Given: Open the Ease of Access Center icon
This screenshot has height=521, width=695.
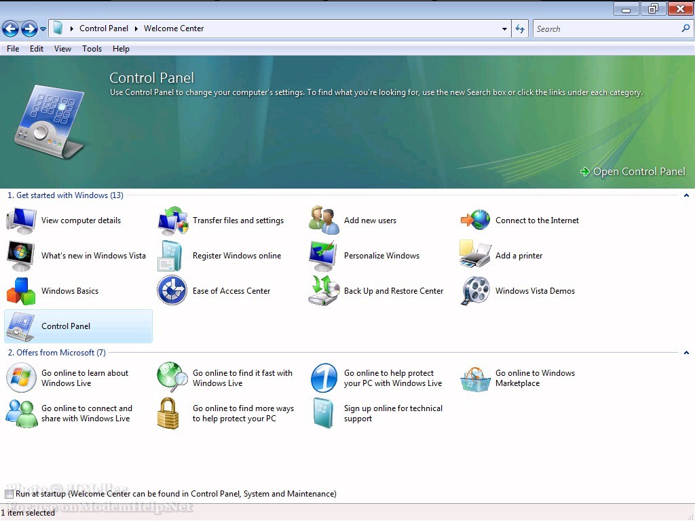Looking at the screenshot, I should point(172,290).
